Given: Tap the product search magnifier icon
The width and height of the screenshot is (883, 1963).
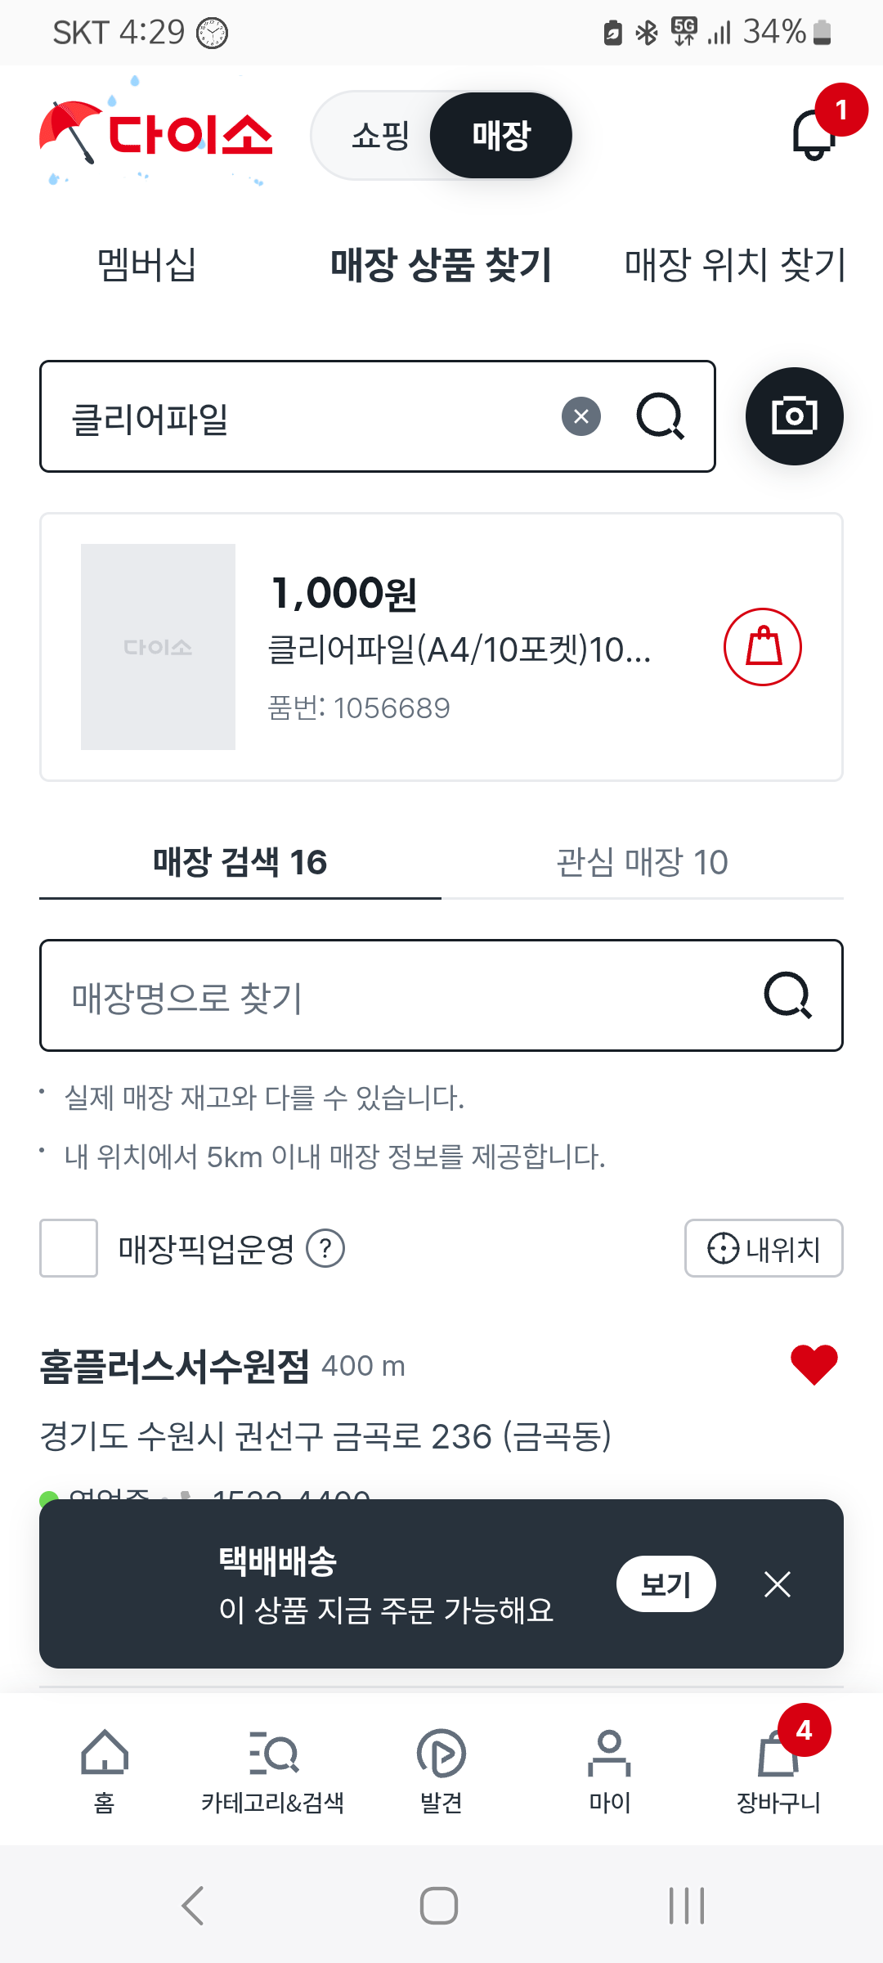Looking at the screenshot, I should click(660, 416).
